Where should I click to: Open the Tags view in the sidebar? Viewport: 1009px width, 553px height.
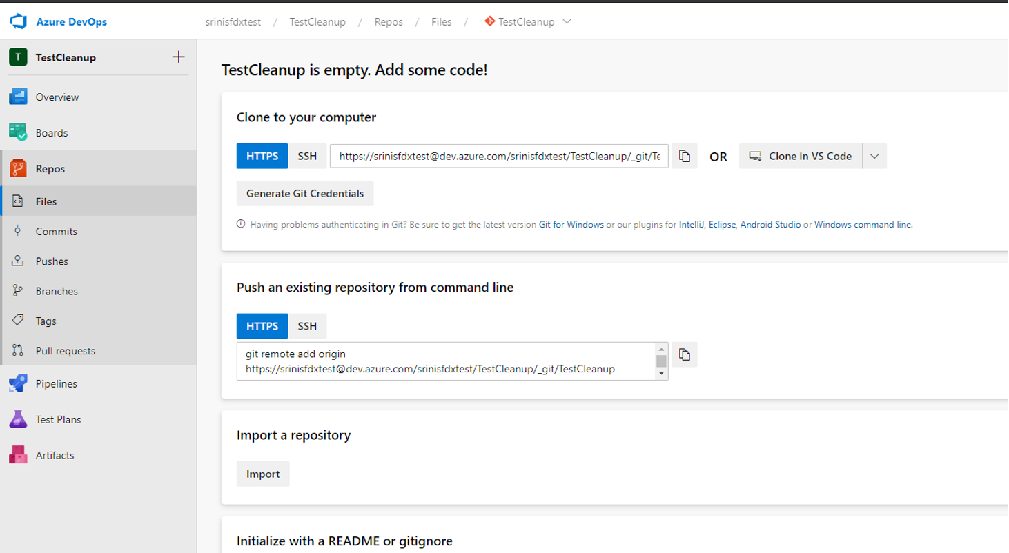click(45, 321)
